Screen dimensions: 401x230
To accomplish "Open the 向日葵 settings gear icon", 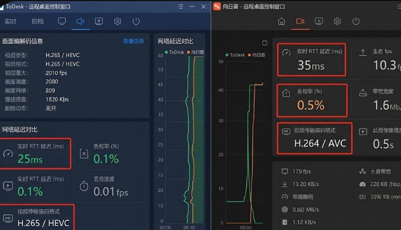I will pyautogui.click(x=337, y=21).
